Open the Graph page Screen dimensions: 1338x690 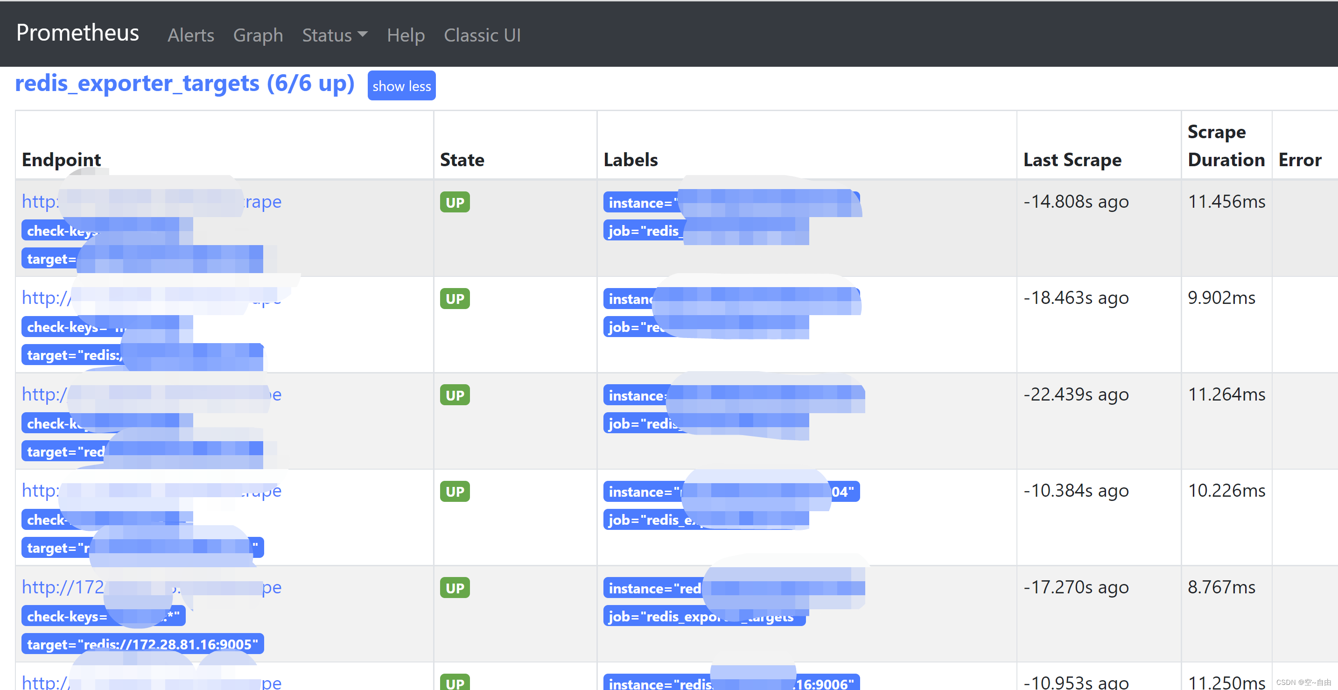tap(258, 35)
